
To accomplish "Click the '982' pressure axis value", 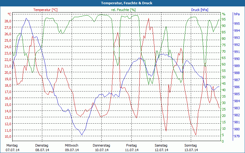I will pyautogui.click(x=237, y=115).
